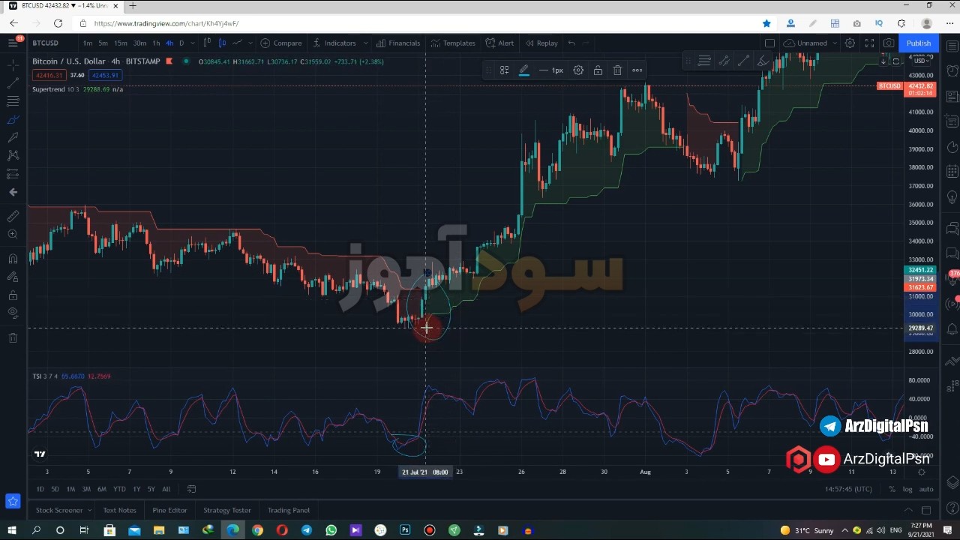The width and height of the screenshot is (960, 540).
Task: Enter fullscreen mode
Action: (x=869, y=43)
